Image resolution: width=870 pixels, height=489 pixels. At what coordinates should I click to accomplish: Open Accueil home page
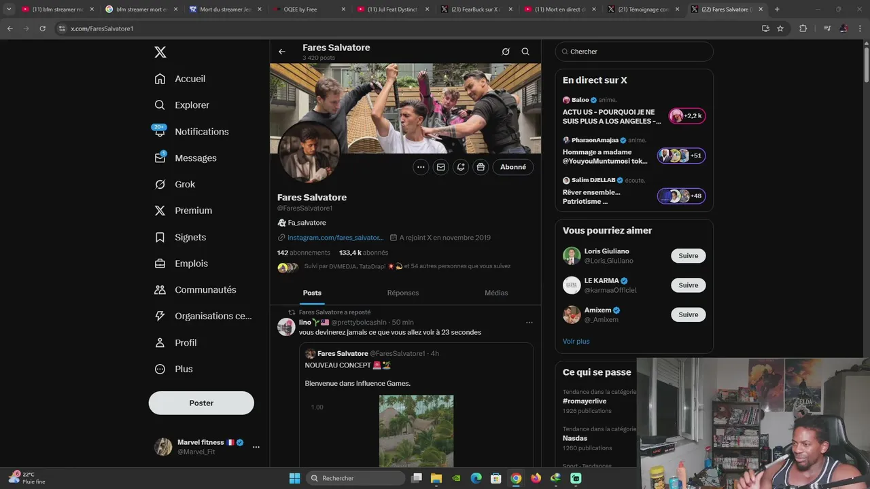click(x=180, y=79)
